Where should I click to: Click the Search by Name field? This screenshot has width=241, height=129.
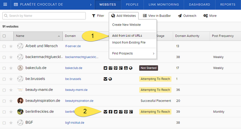coord(44,16)
